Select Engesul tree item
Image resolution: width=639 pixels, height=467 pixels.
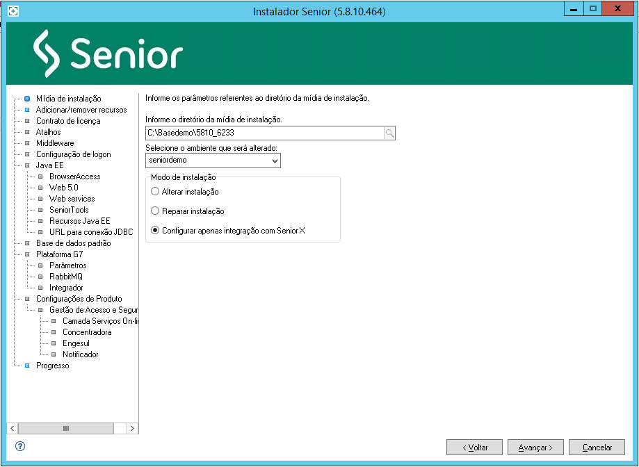point(76,343)
